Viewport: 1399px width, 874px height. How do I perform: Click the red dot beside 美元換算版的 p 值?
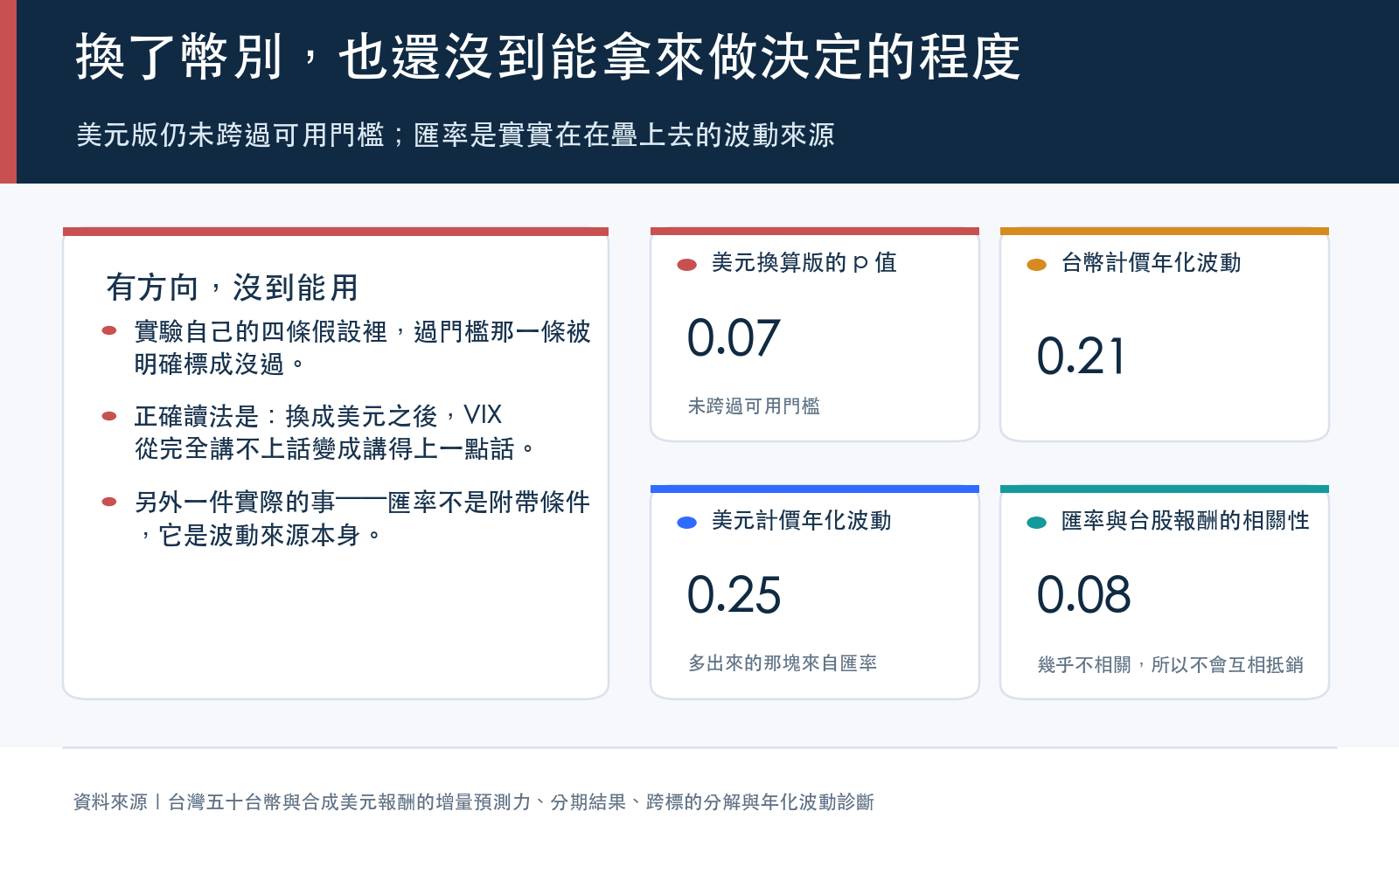pyautogui.click(x=687, y=265)
